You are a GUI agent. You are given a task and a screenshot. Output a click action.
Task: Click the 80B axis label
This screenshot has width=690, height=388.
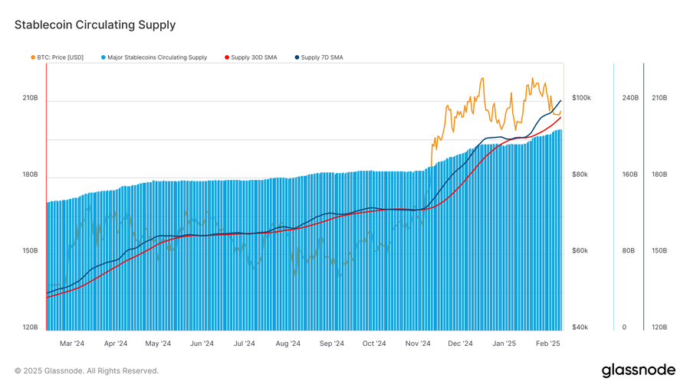click(629, 251)
